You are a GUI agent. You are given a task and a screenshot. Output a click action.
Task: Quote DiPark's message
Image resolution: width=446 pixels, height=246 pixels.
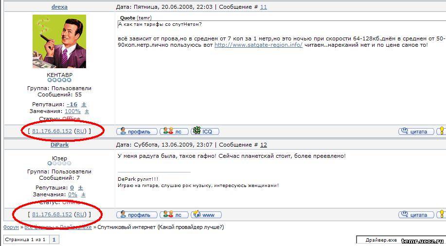coord(416,215)
